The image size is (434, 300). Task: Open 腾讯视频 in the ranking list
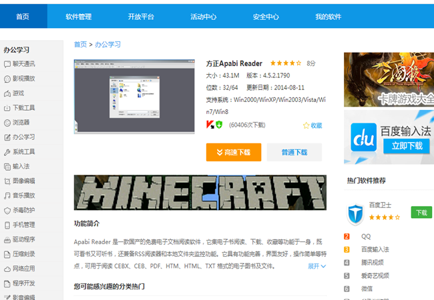[373, 263]
